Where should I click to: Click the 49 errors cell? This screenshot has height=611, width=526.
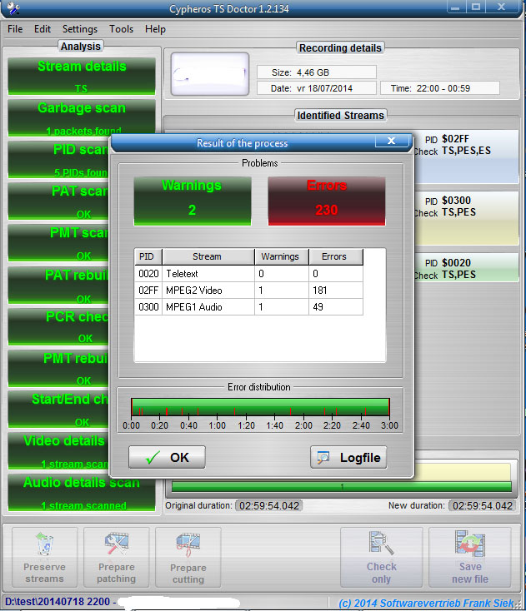pos(336,307)
